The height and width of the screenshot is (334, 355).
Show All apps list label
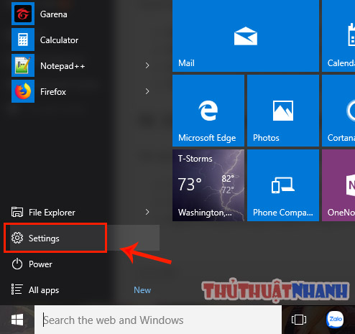coord(44,290)
